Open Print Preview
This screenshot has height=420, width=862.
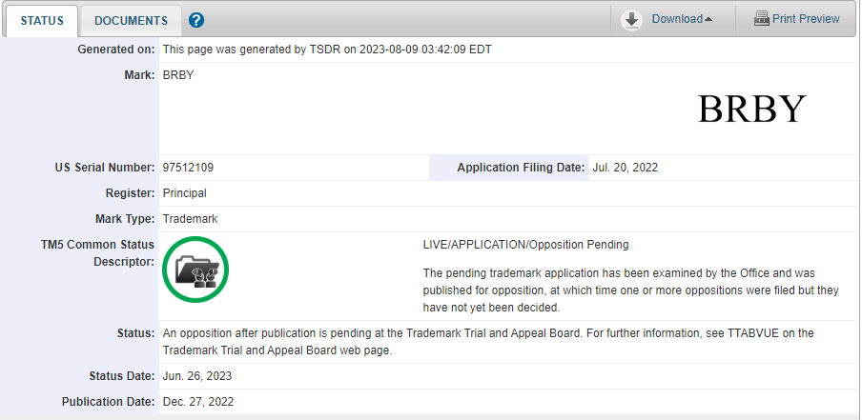[x=806, y=19]
